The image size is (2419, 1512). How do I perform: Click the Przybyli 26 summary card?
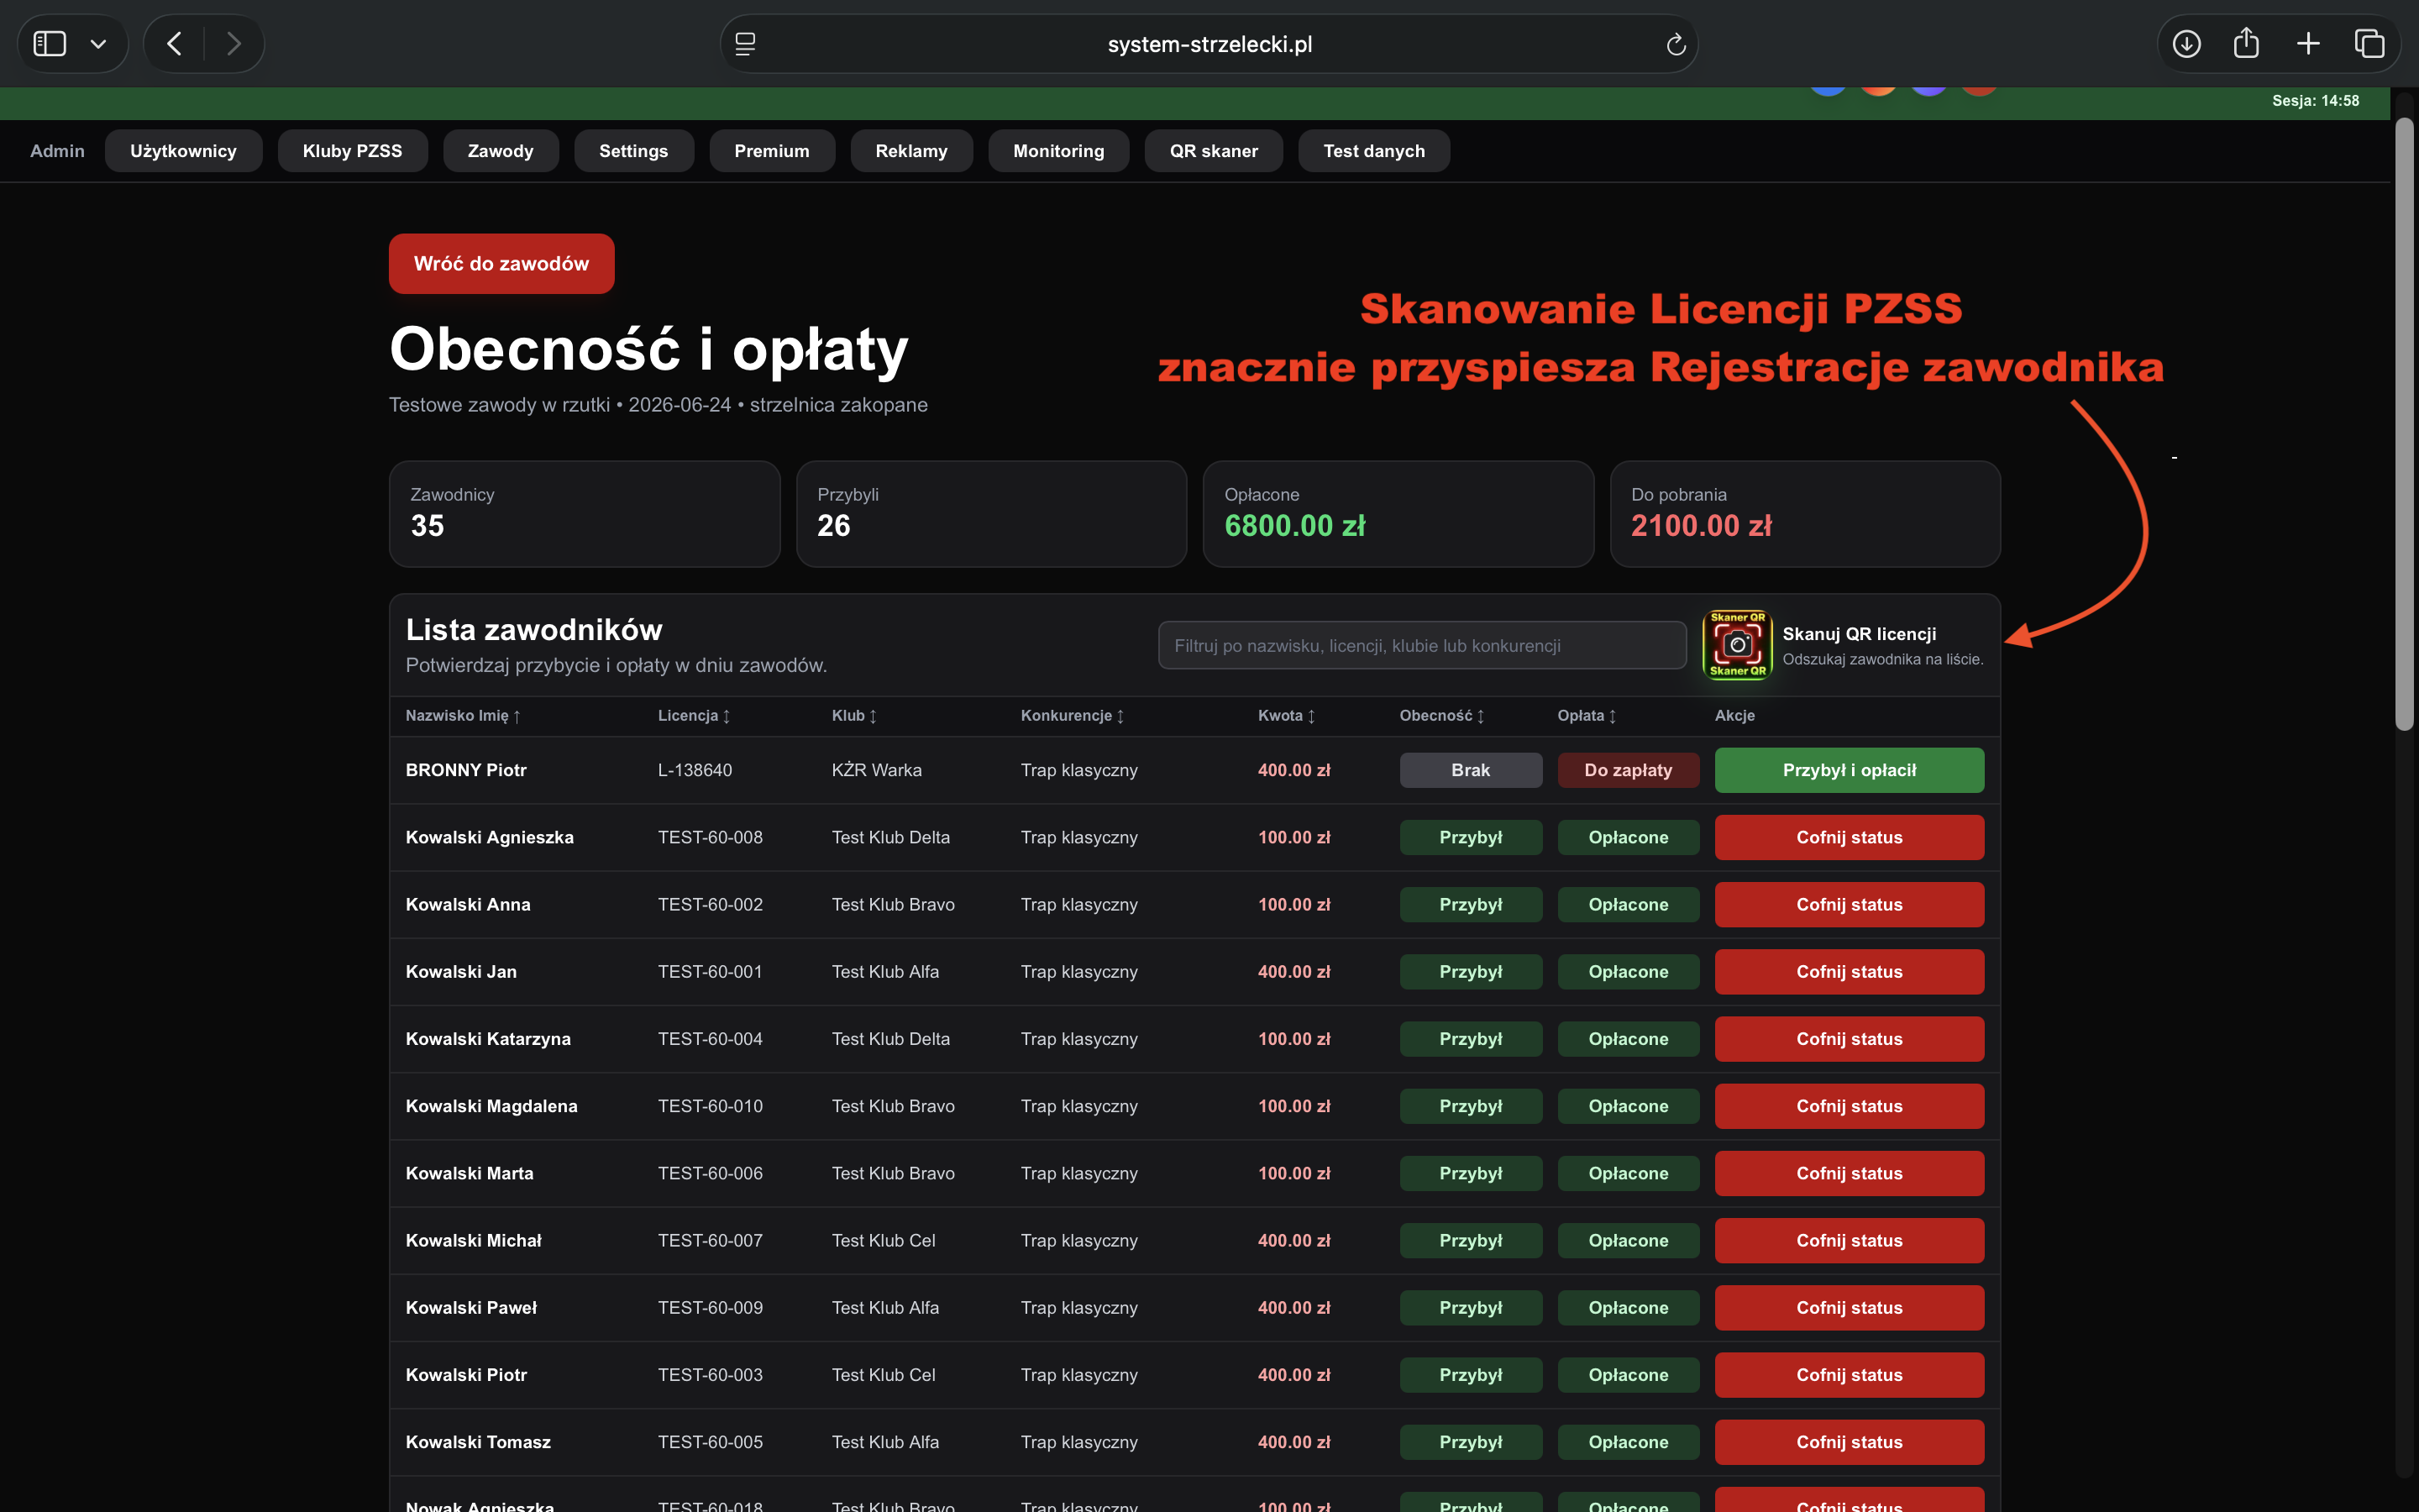[992, 514]
